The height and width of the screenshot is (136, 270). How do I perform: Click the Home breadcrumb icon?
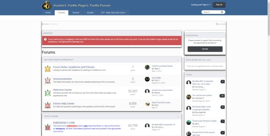click(x=43, y=24)
